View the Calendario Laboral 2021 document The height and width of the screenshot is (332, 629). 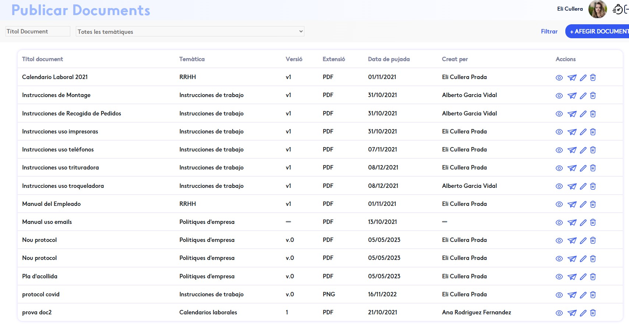coord(559,78)
